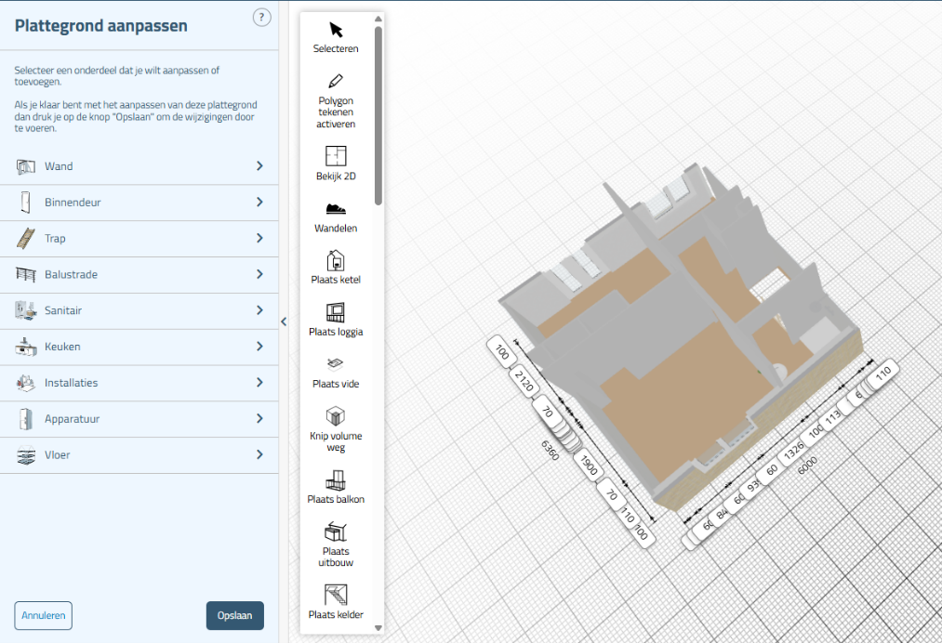
Task: Open the Vloer menu item
Action: [x=139, y=455]
